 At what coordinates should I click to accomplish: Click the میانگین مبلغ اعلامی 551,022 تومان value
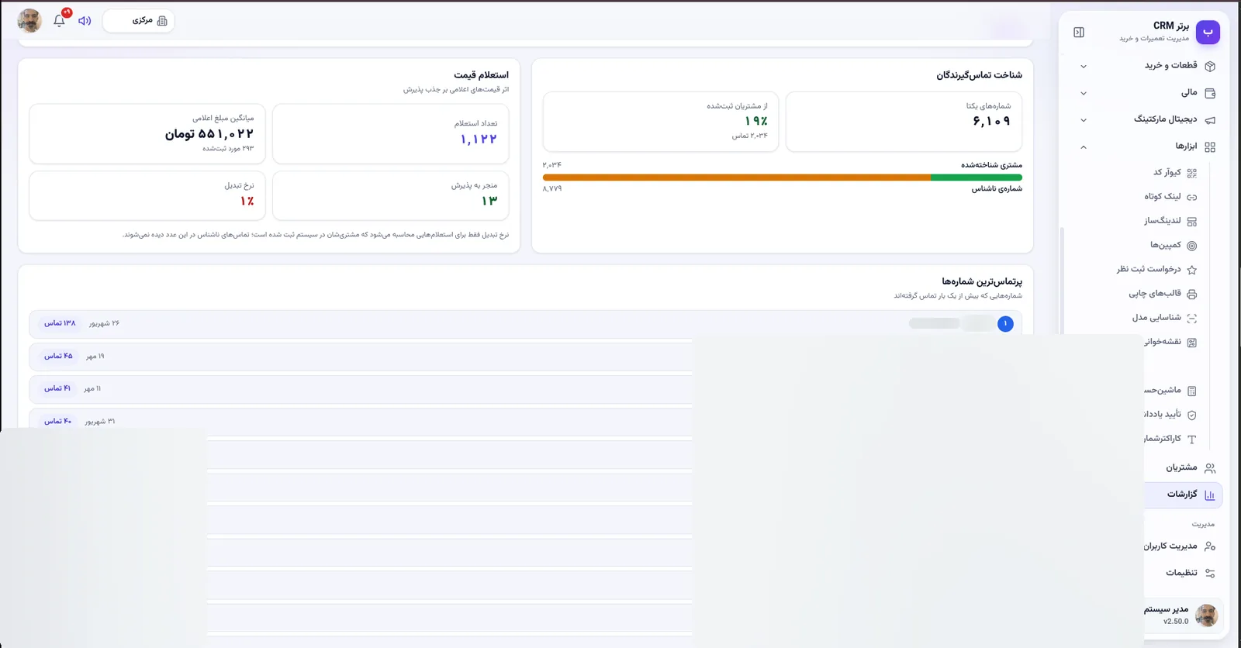pyautogui.click(x=209, y=134)
